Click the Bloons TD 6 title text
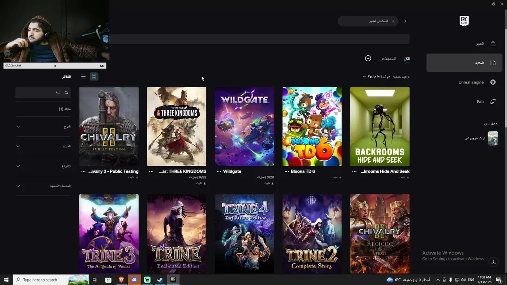 [x=303, y=171]
